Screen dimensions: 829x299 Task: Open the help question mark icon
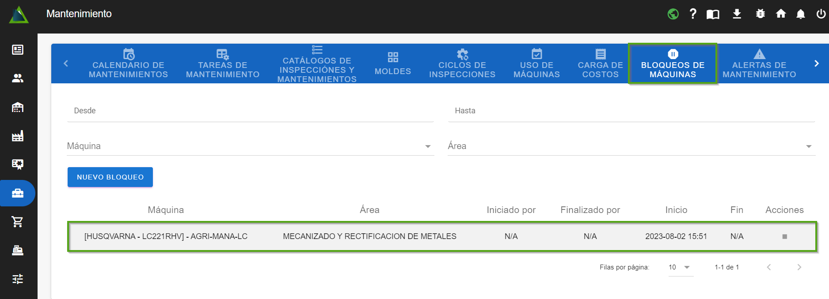click(693, 14)
